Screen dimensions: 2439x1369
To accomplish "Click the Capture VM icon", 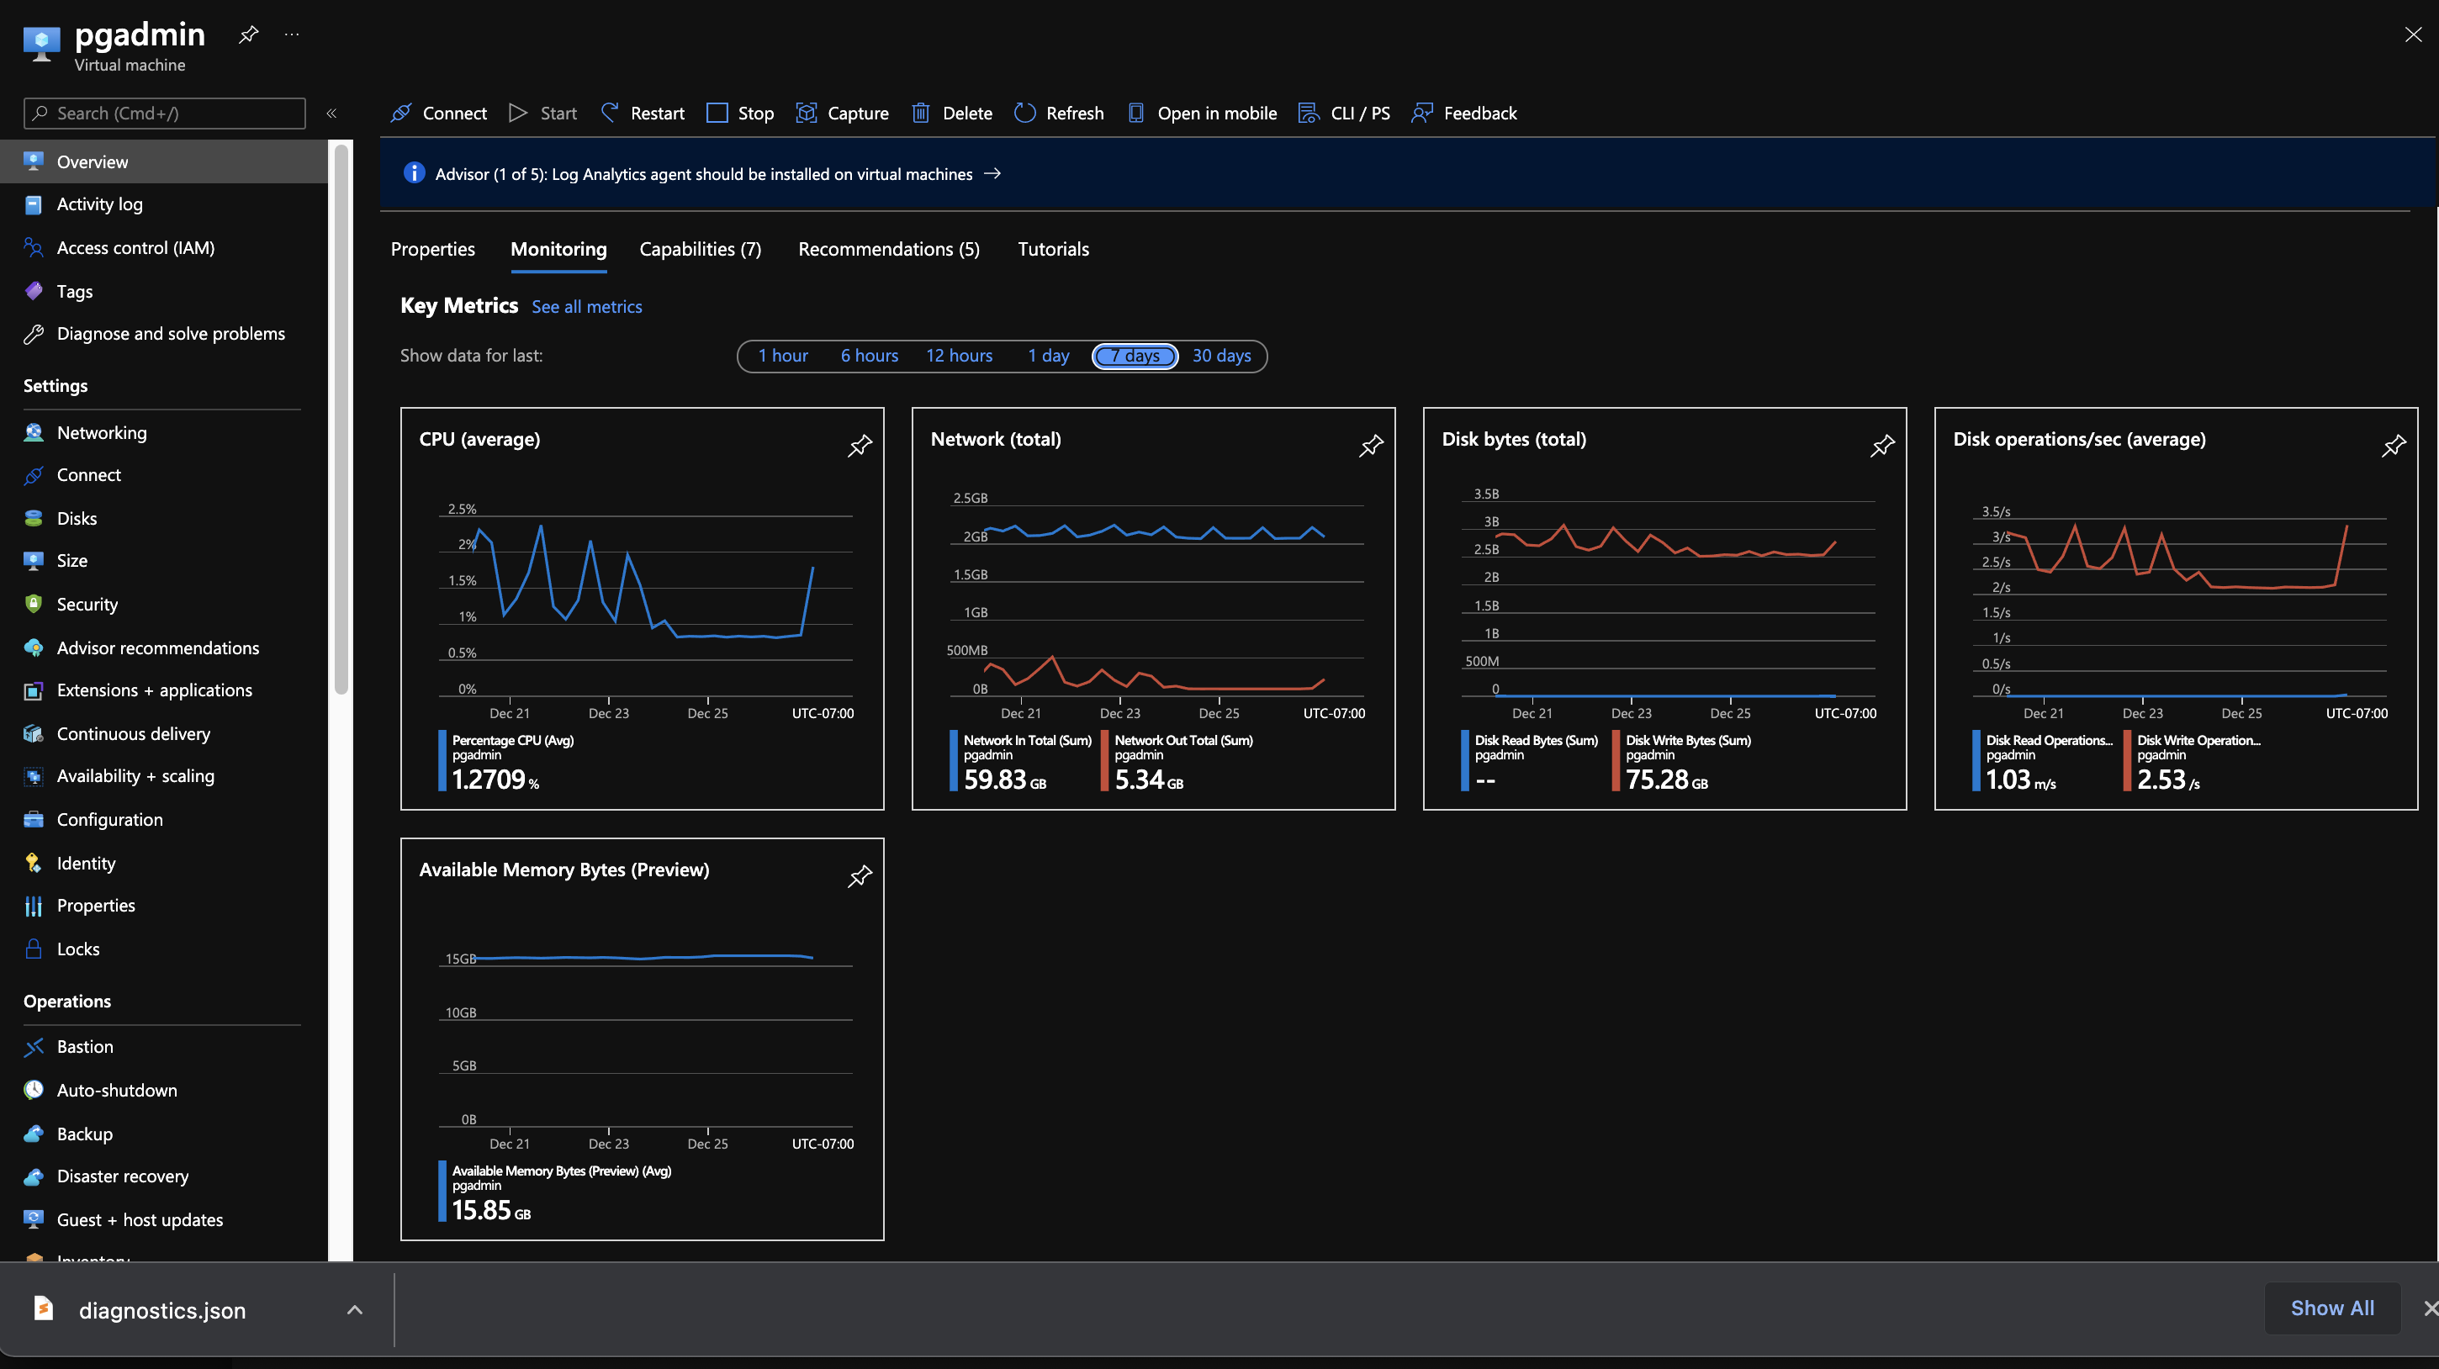I will point(806,113).
